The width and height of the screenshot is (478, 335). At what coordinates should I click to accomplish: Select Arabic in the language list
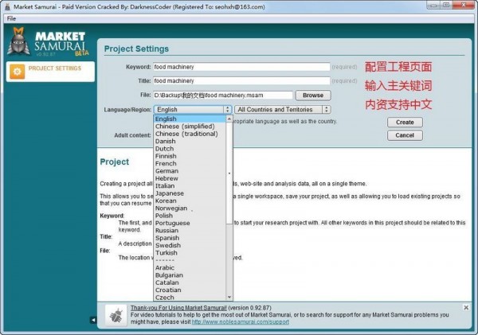click(x=165, y=267)
